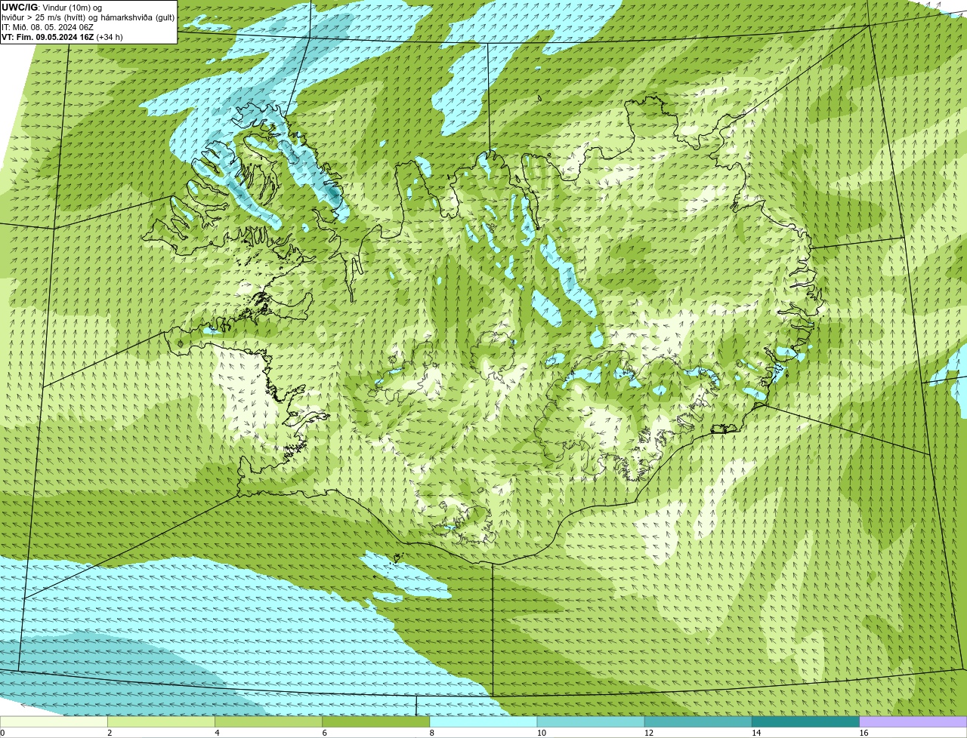Click the 14–16 m/s dark teal swatch

click(x=805, y=721)
